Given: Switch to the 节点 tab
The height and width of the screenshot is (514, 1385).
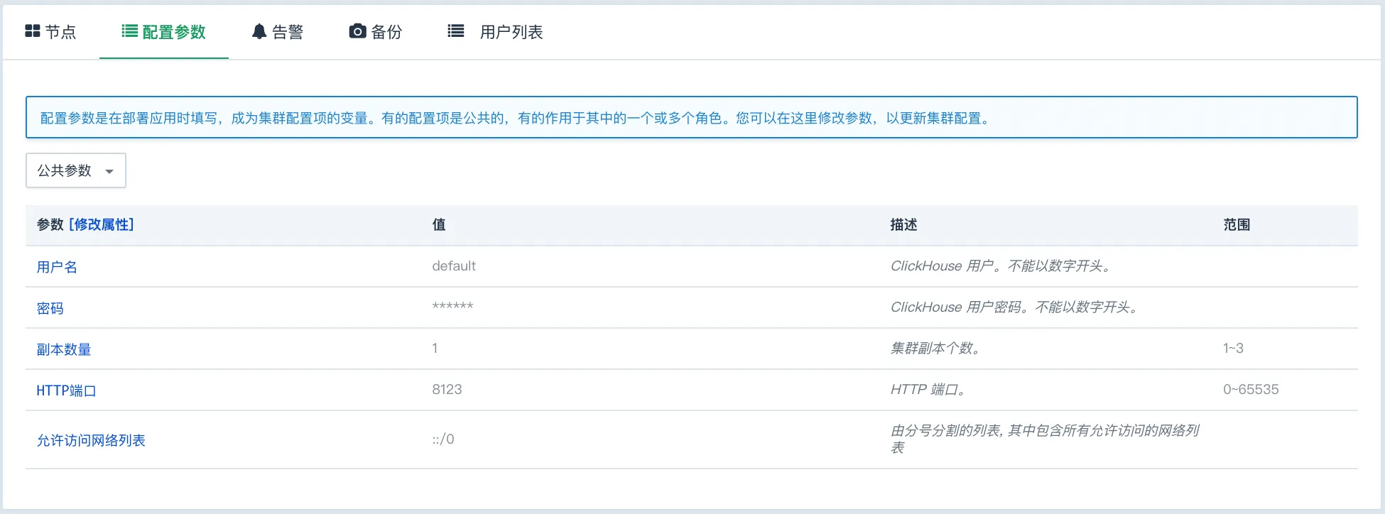Looking at the screenshot, I should tap(60, 32).
